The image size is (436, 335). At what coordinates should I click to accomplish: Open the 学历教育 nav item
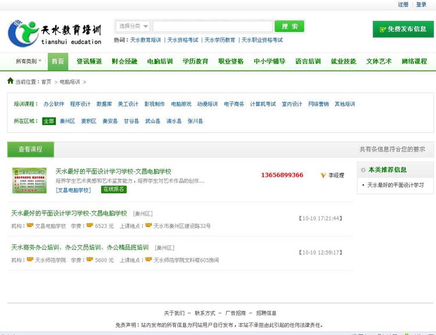195,62
